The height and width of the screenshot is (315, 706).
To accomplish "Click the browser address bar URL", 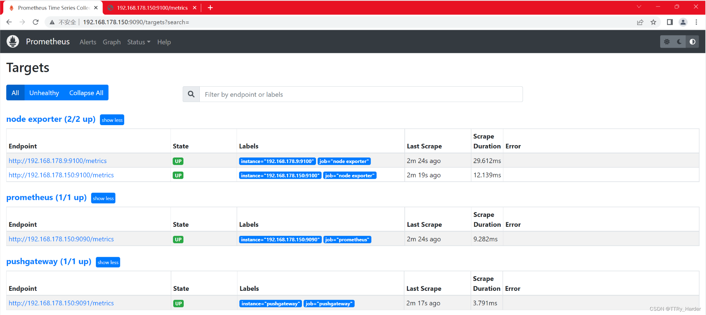I will click(x=136, y=22).
